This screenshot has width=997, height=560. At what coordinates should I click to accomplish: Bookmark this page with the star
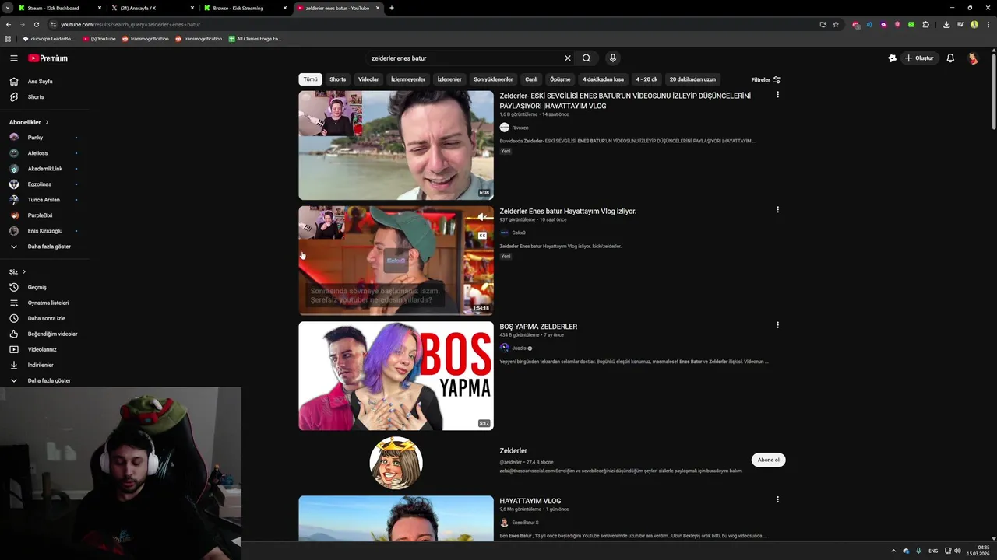point(836,24)
